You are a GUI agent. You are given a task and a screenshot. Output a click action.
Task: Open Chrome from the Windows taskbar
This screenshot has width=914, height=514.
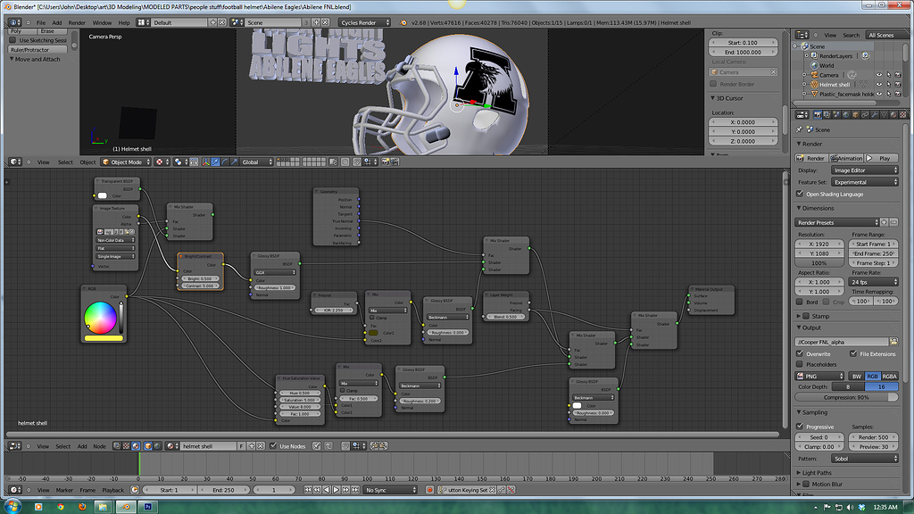(x=61, y=507)
